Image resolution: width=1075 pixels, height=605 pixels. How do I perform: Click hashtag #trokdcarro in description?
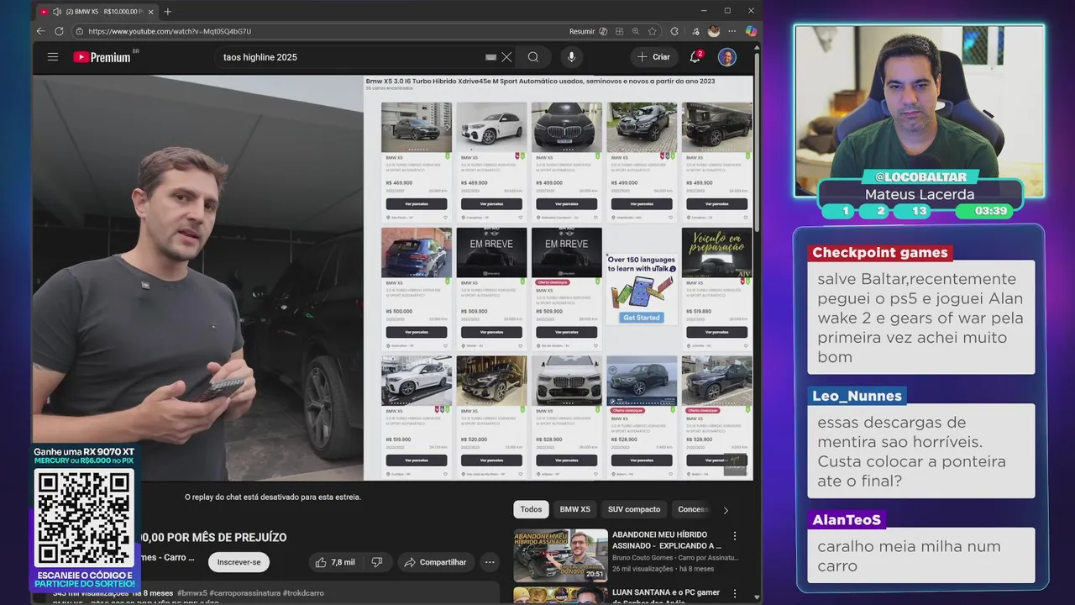click(303, 593)
